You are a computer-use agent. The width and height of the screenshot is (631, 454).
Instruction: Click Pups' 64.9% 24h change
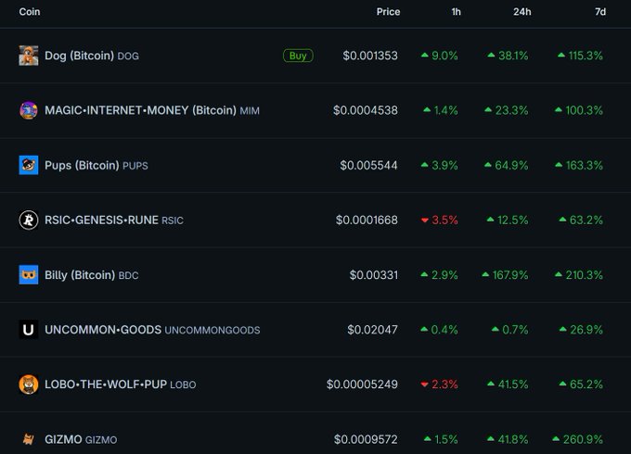[x=507, y=165]
